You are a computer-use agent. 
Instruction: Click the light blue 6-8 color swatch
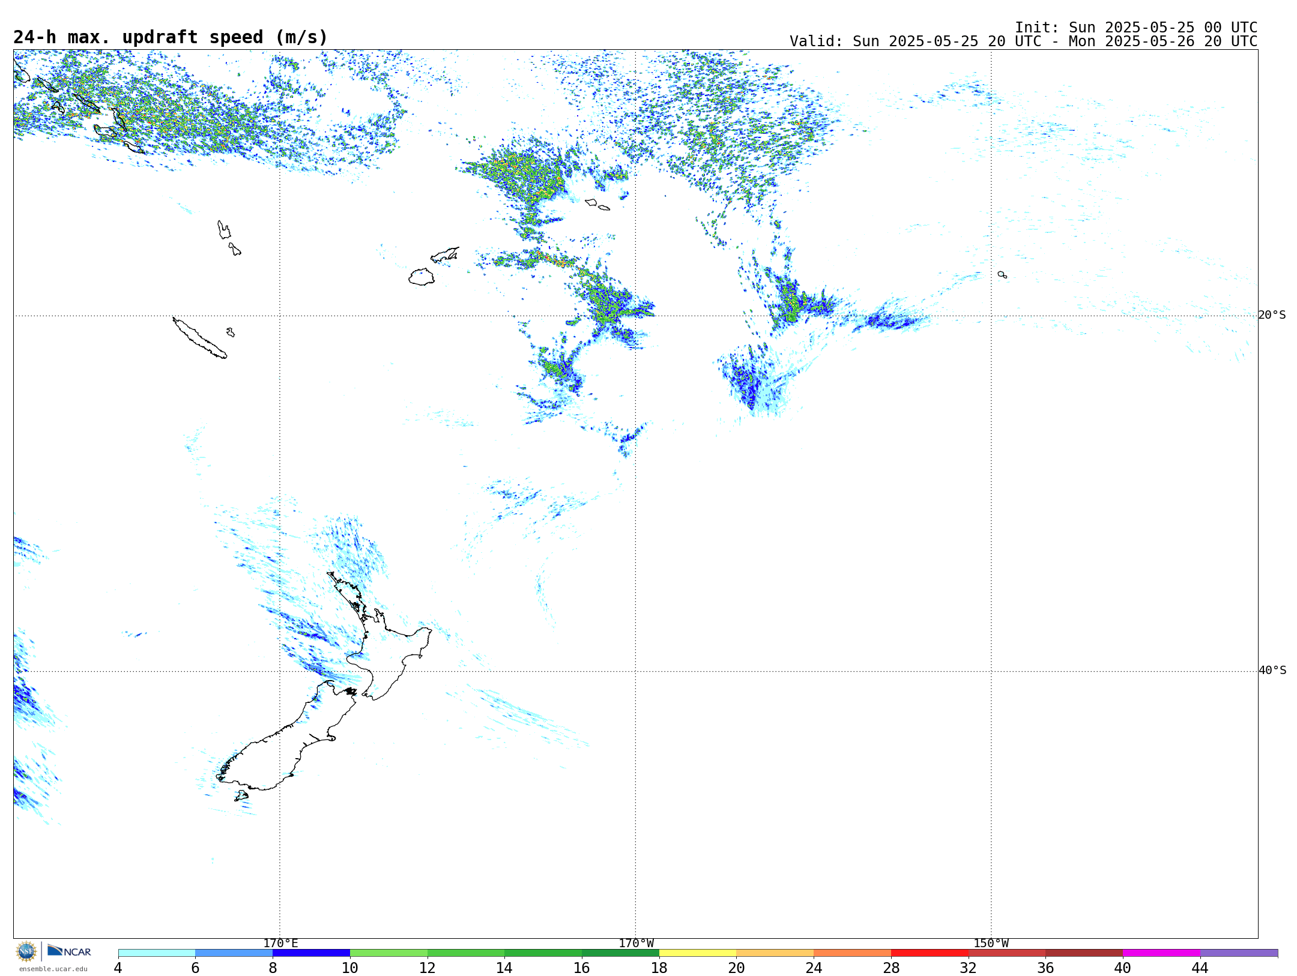click(x=234, y=953)
